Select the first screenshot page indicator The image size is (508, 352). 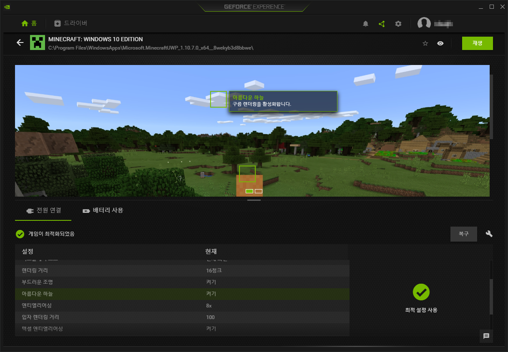click(249, 191)
